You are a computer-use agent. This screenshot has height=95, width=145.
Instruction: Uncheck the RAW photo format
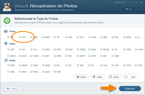coord(124,37)
